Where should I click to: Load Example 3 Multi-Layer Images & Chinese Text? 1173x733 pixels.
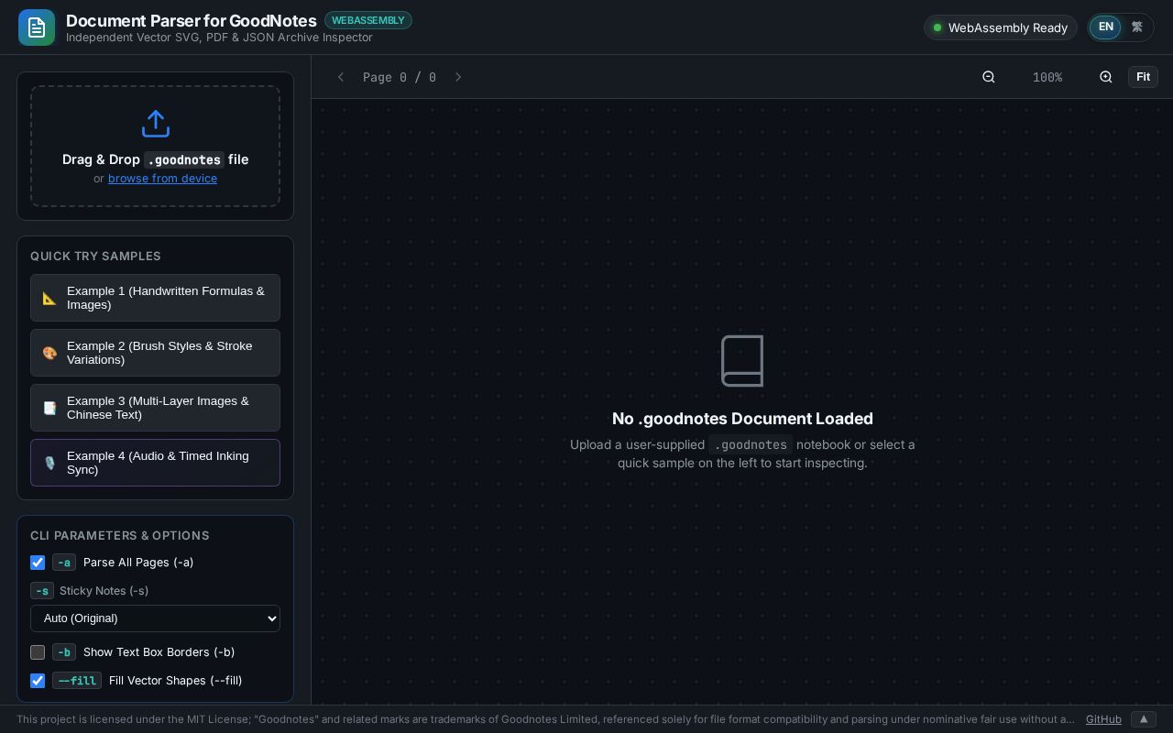point(155,408)
